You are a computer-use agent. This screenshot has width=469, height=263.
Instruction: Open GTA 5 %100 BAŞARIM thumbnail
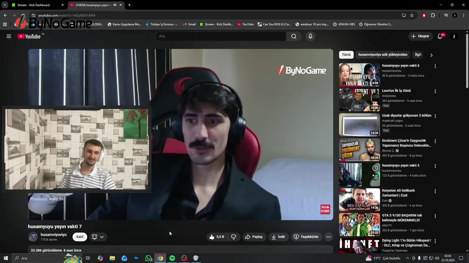tap(359, 225)
